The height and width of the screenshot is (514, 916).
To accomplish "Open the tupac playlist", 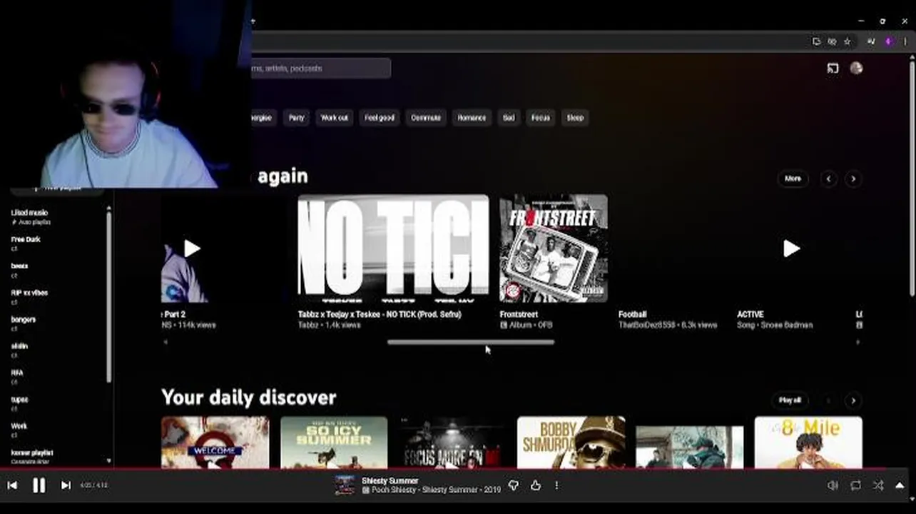I will (57, 403).
